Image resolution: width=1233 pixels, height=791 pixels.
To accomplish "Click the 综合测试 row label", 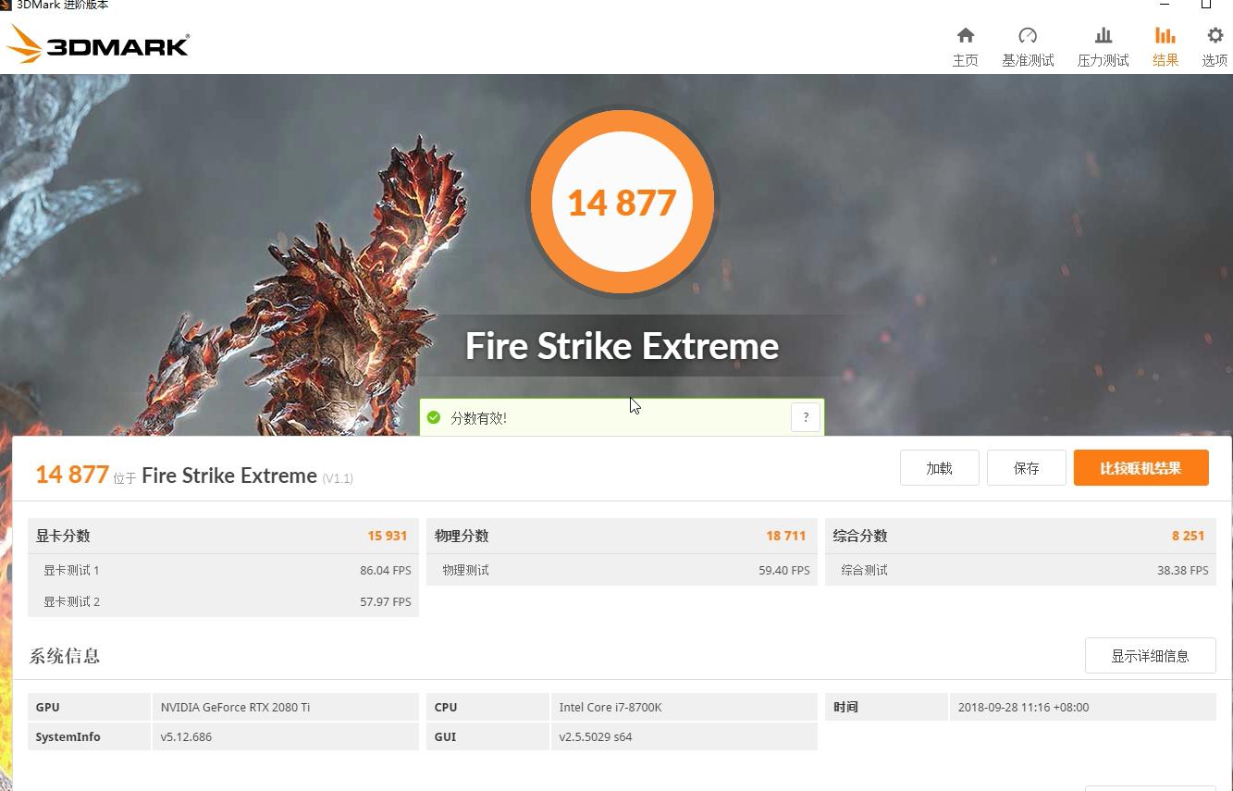I will (x=864, y=570).
